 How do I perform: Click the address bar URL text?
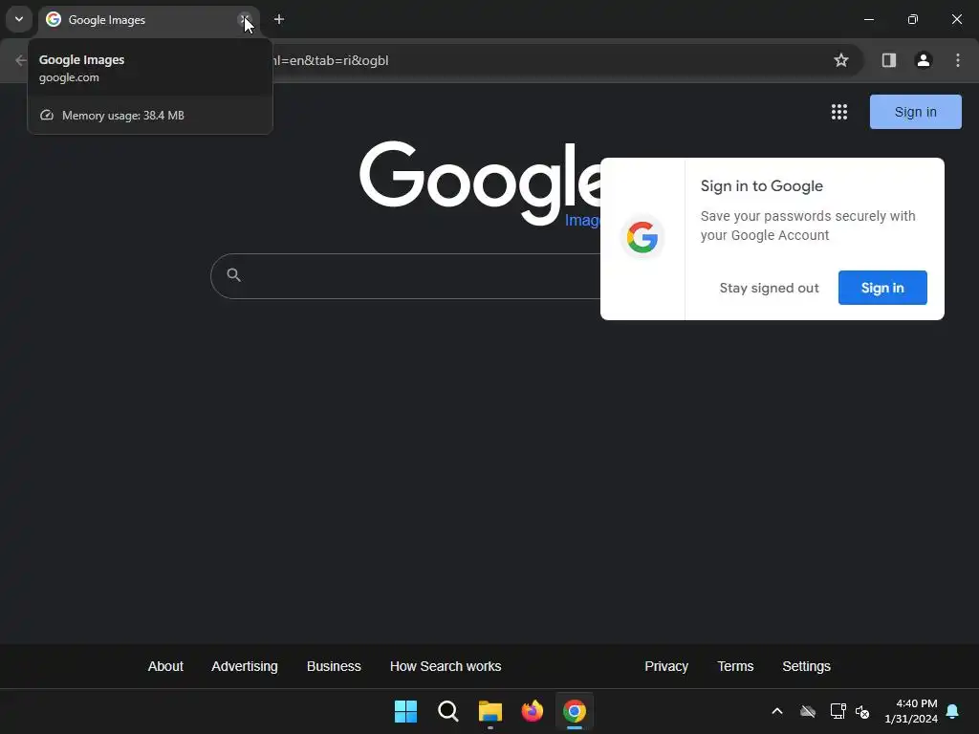pos(331,60)
